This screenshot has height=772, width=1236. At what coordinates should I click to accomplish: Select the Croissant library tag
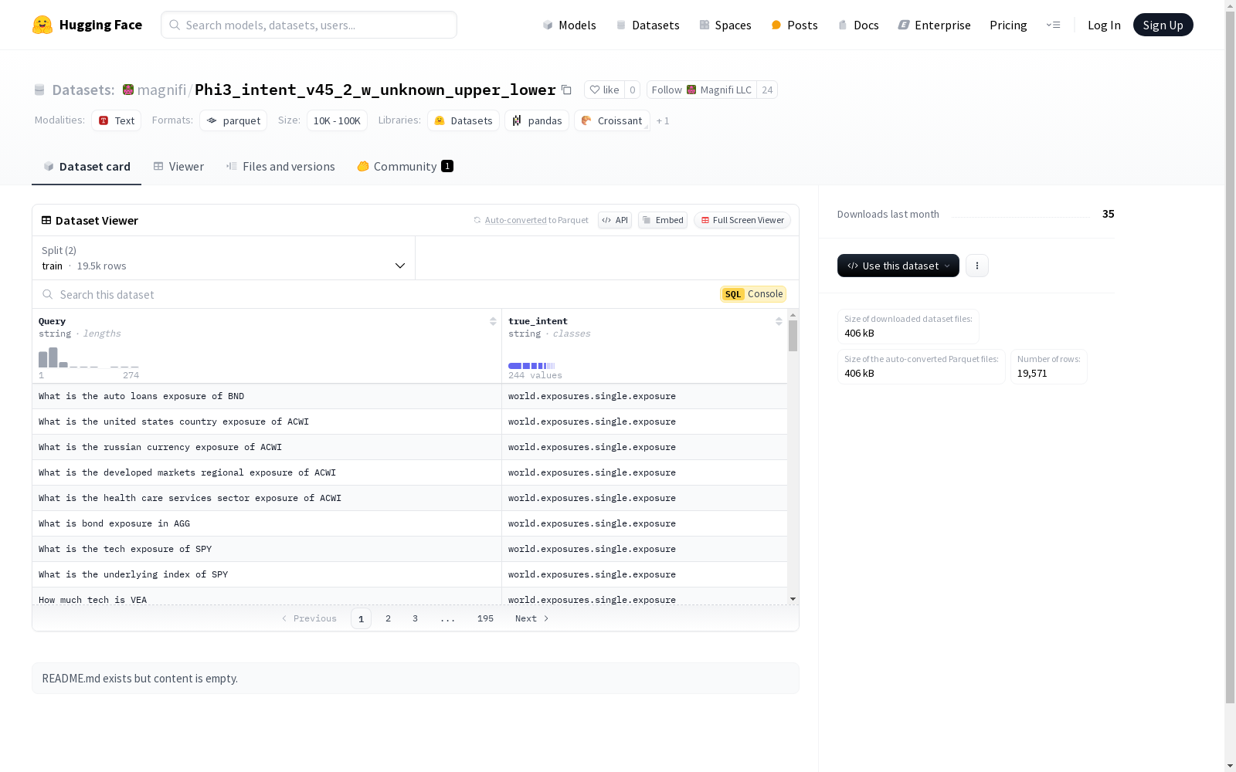point(612,120)
